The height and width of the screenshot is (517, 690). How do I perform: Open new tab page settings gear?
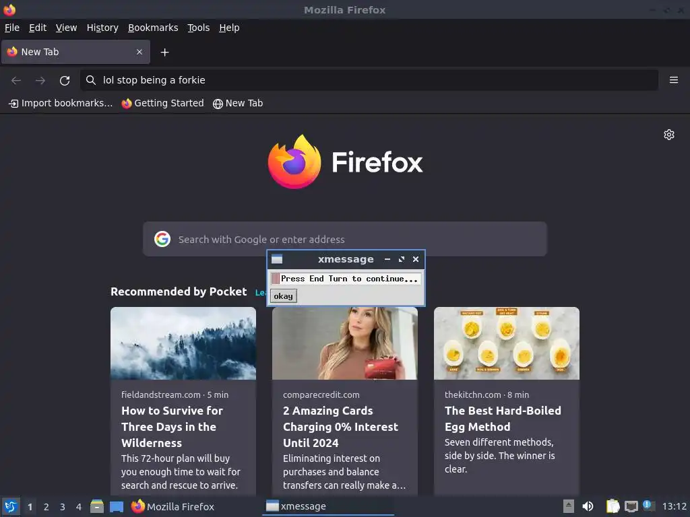[x=669, y=135]
